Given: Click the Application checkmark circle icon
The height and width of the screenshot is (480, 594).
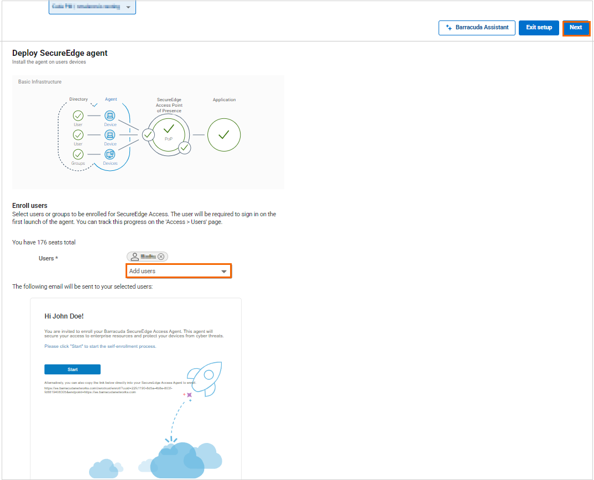Looking at the screenshot, I should 224,135.
